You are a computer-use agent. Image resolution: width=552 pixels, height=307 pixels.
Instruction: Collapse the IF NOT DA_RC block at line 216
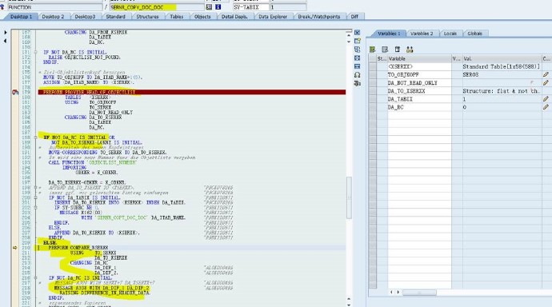(x=35, y=277)
